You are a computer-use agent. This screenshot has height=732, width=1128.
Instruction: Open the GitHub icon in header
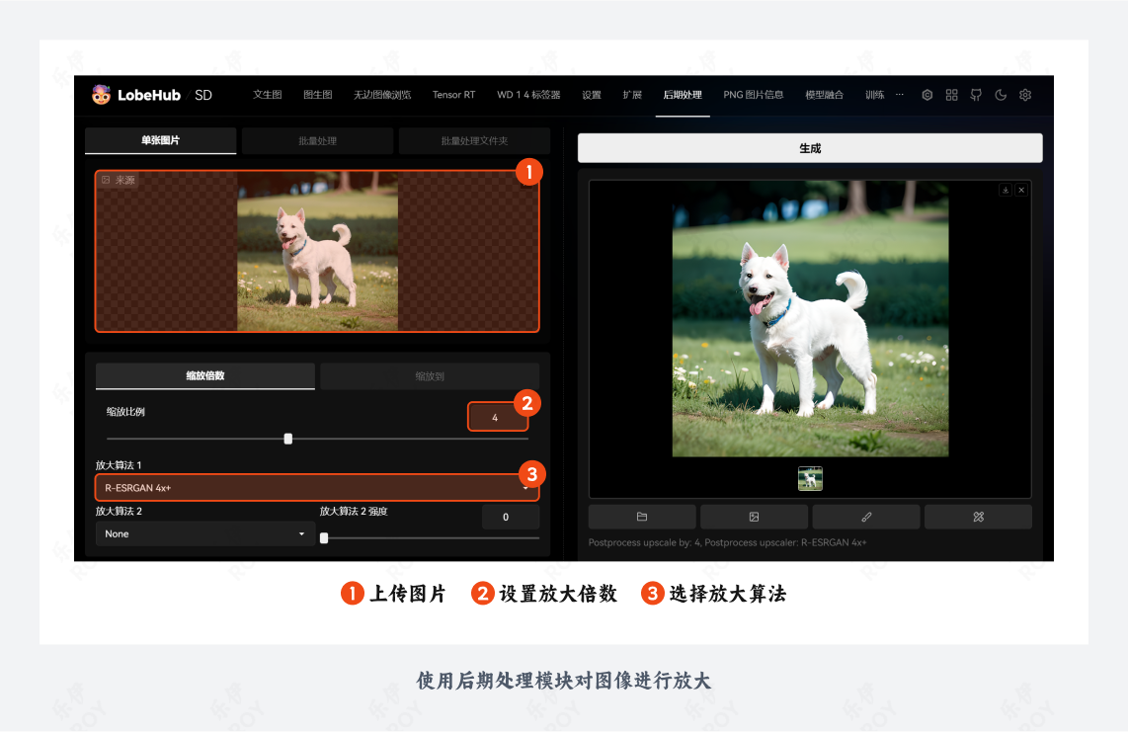click(976, 95)
